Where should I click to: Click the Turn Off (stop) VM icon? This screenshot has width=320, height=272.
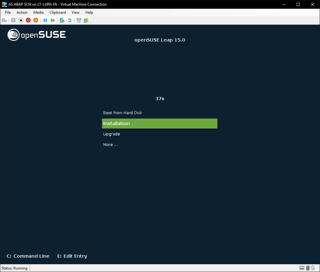click(x=21, y=20)
